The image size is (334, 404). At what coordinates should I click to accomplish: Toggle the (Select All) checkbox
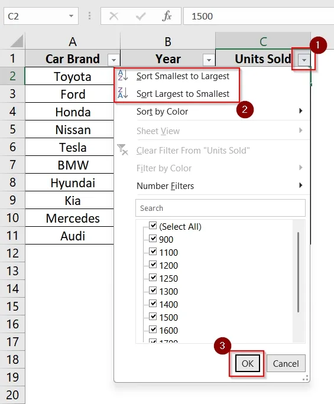click(153, 226)
